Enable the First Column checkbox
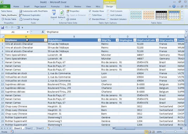Screen dimensions: 188x134 [x=108, y=11]
